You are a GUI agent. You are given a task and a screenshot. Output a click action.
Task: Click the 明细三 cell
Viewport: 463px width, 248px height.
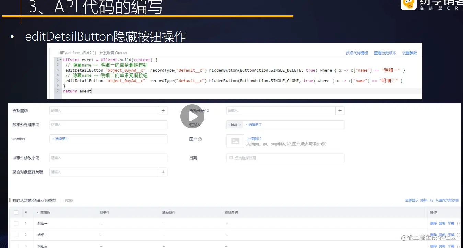43,246
